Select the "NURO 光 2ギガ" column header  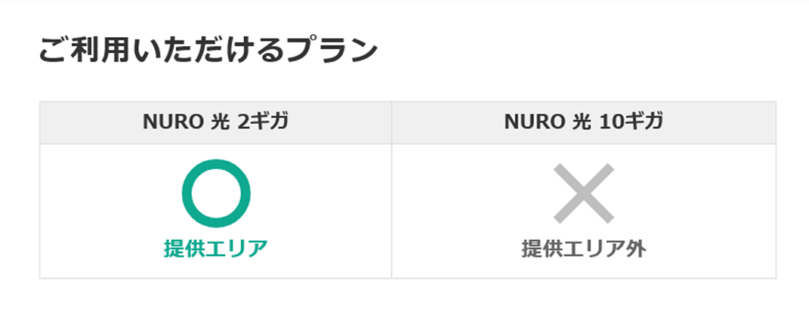pyautogui.click(x=216, y=122)
